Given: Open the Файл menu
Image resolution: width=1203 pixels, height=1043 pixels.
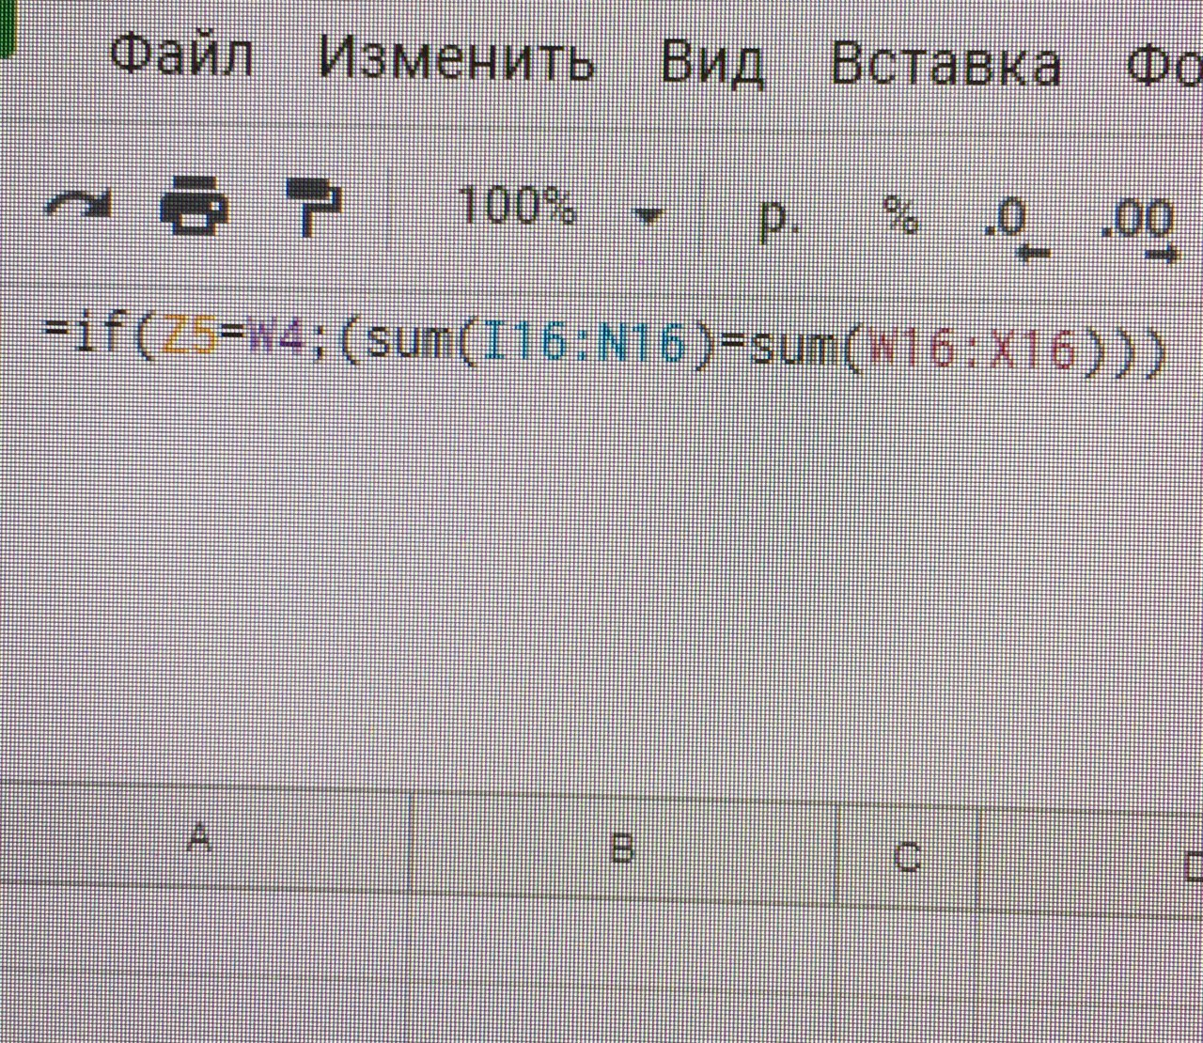Looking at the screenshot, I should coord(182,55).
